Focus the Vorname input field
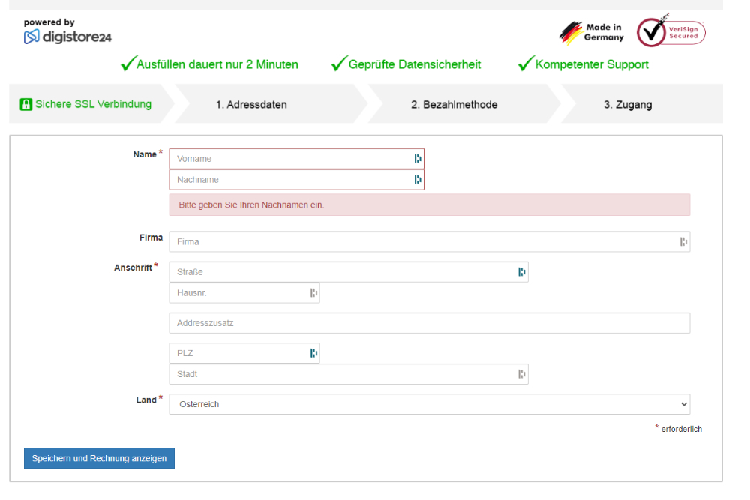 [x=289, y=159]
